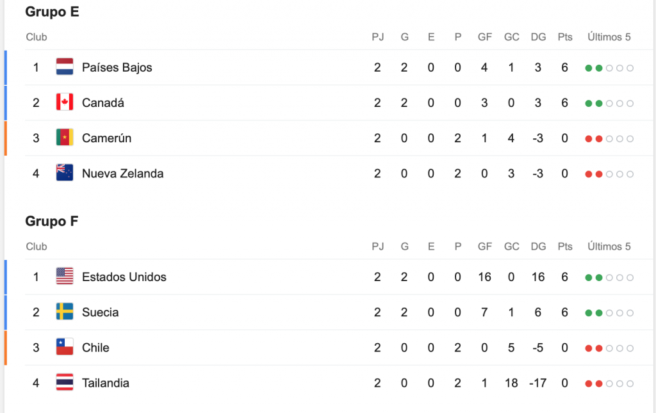Select the Suecia team name
This screenshot has height=413, width=656.
coord(100,312)
